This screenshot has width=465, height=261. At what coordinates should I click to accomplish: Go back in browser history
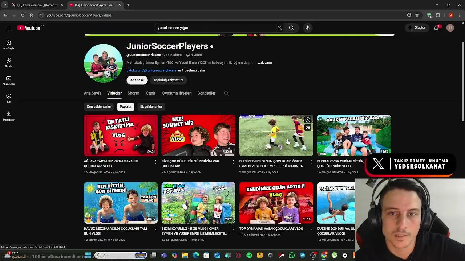click(5, 15)
